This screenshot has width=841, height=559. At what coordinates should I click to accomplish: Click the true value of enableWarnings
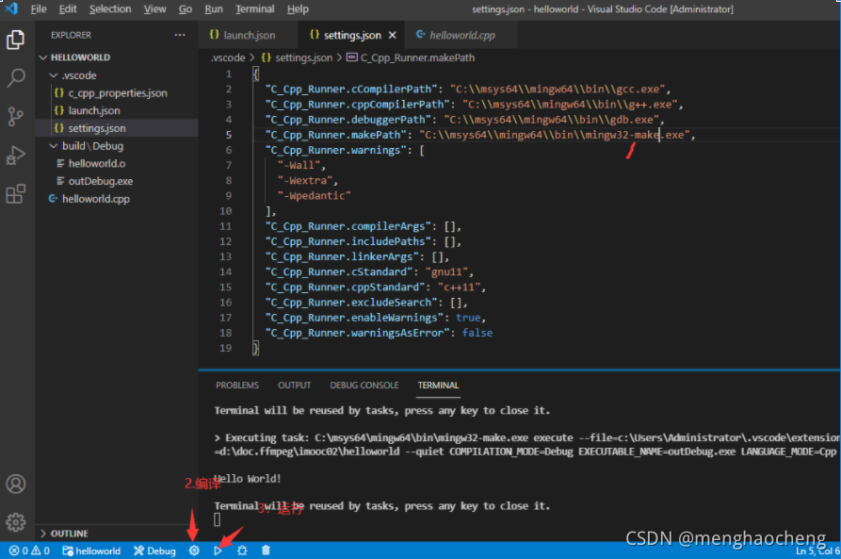pyautogui.click(x=468, y=318)
